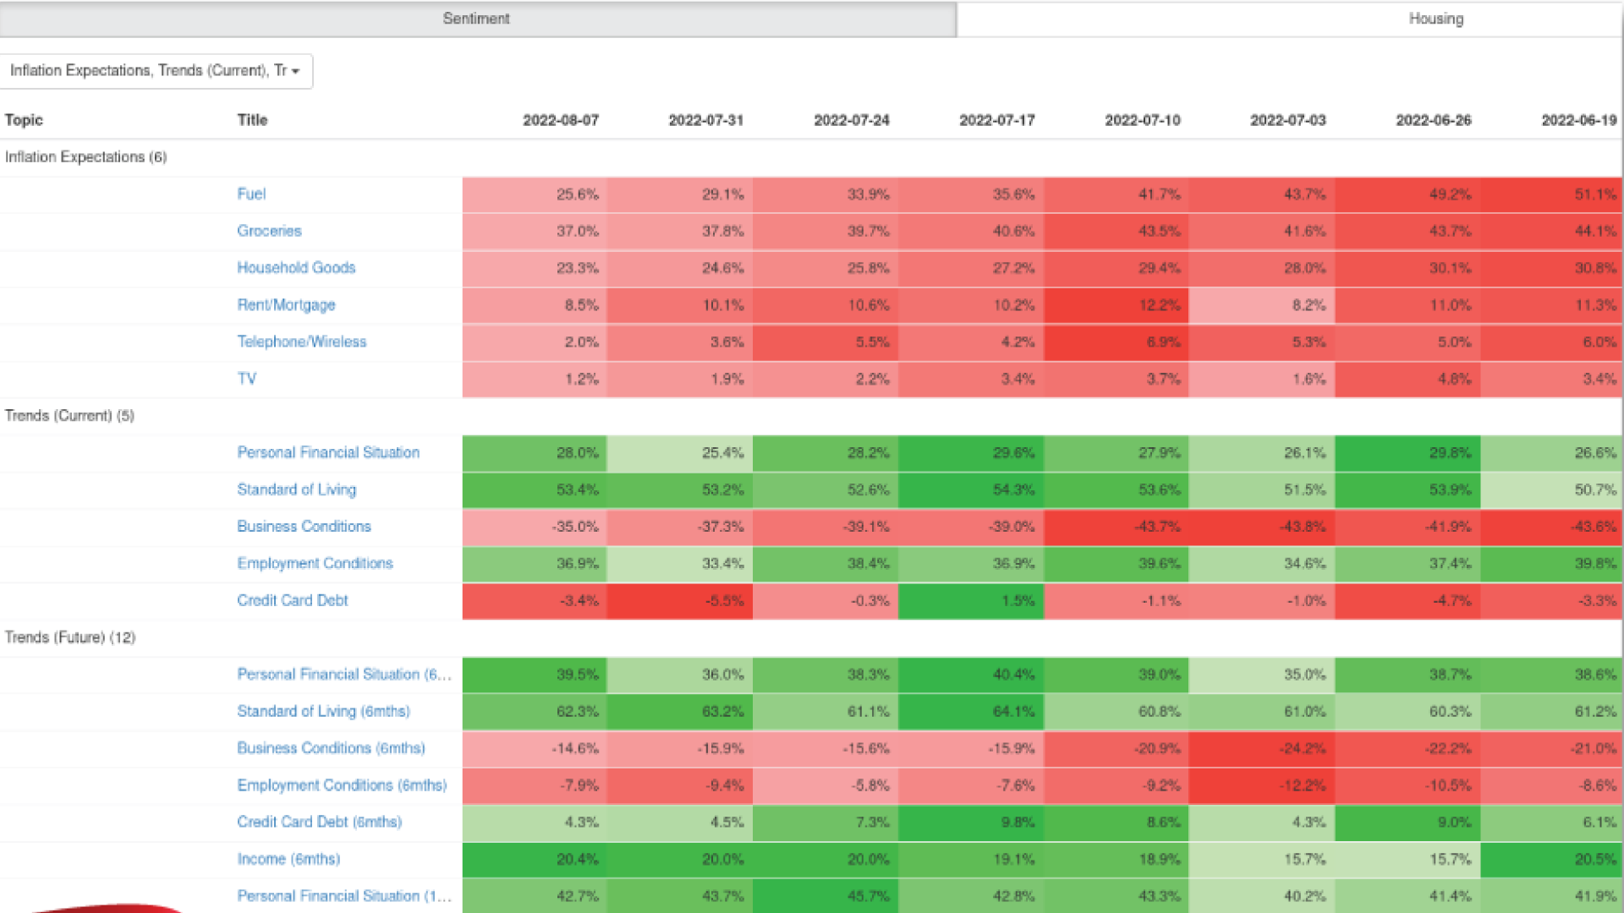Open the Standard of Living series
Viewport: 1624px width, 913px height.
coord(296,489)
